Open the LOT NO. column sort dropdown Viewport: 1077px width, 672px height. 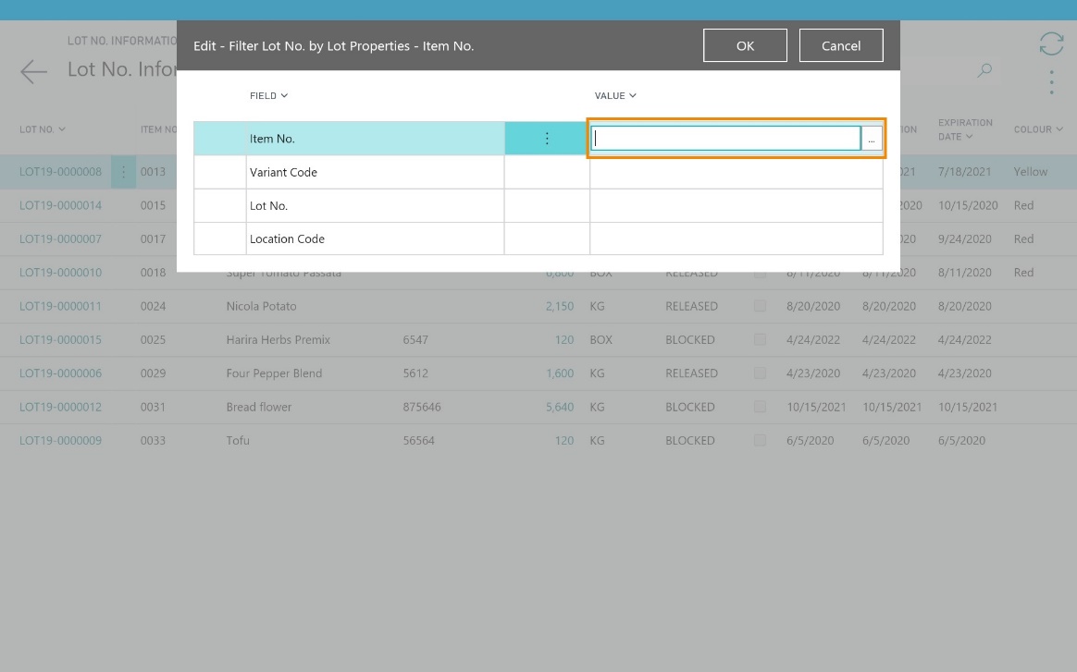click(43, 129)
